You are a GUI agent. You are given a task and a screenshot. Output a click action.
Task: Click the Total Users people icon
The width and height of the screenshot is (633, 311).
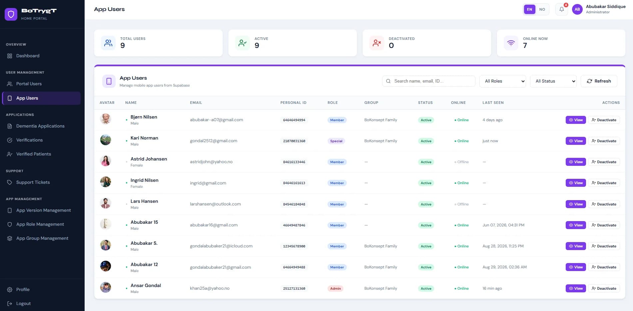click(x=108, y=43)
